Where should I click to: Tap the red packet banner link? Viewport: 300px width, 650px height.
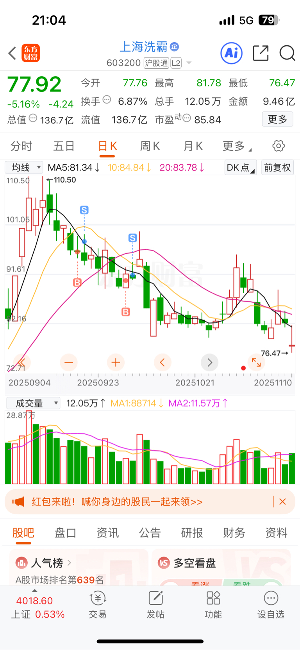coord(117,501)
